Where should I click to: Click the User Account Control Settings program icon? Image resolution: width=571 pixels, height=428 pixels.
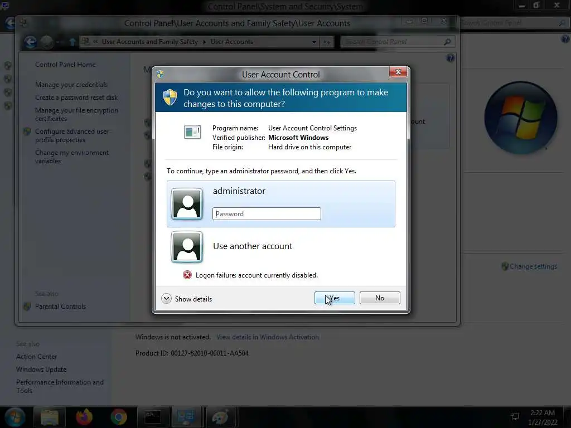click(x=192, y=132)
